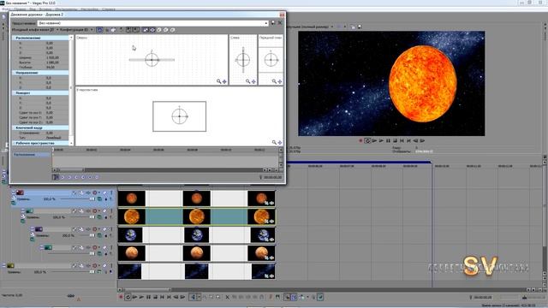Select Расположение row in keyframe timeline
This screenshot has width=548, height=308.
coord(32,154)
